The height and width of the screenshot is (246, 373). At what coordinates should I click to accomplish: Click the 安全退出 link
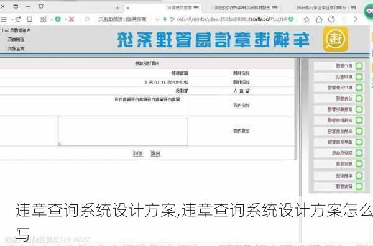[x=16, y=48]
